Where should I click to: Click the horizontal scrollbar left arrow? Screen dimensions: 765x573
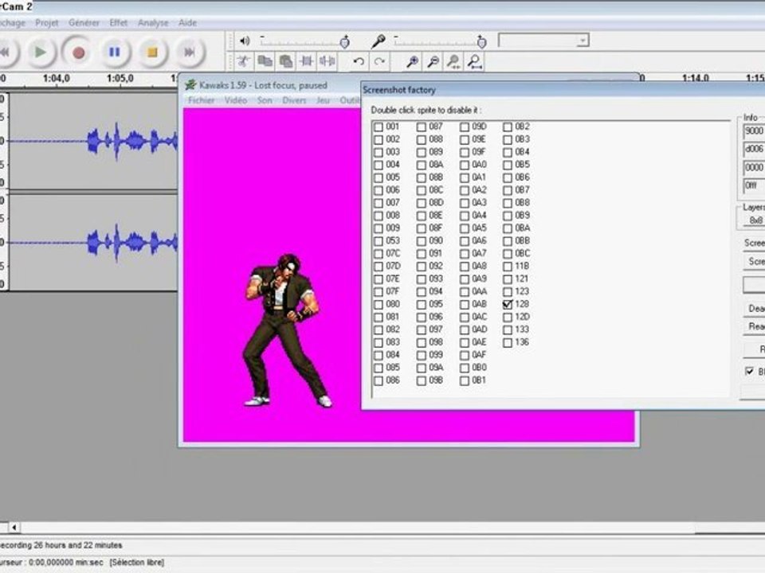point(14,527)
